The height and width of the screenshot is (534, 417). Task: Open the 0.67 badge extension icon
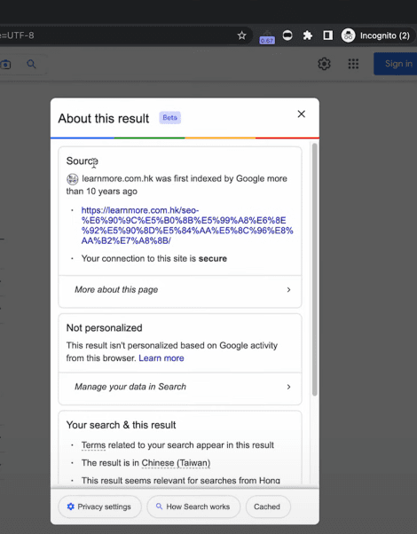267,37
